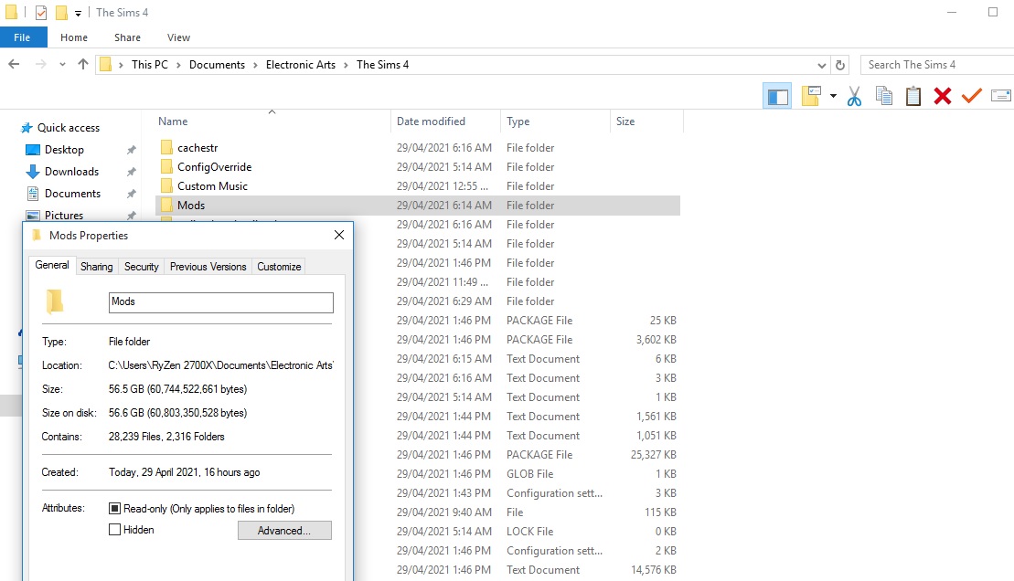Click the Copy icon in toolbar
Viewport: 1014px width, 581px height.
click(884, 96)
